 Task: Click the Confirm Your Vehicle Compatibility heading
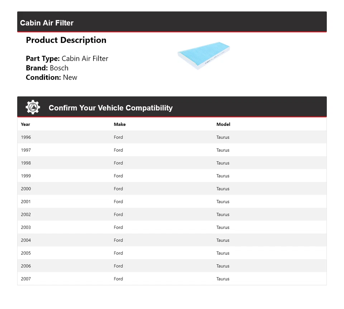point(110,108)
